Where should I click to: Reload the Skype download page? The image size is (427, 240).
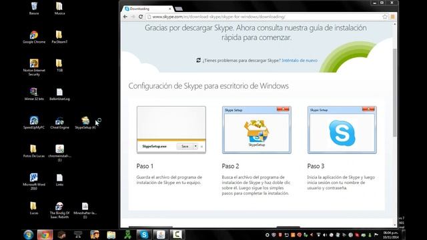click(141, 17)
